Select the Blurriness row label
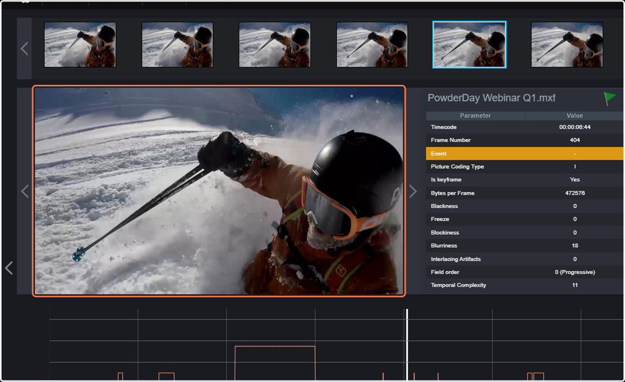 pos(444,246)
